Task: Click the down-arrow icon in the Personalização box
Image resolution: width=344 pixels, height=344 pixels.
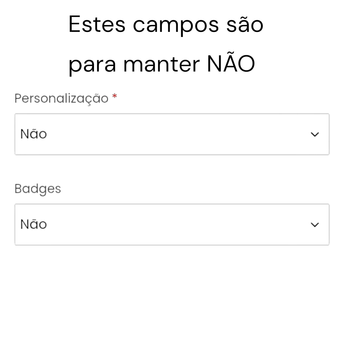Action: click(315, 134)
